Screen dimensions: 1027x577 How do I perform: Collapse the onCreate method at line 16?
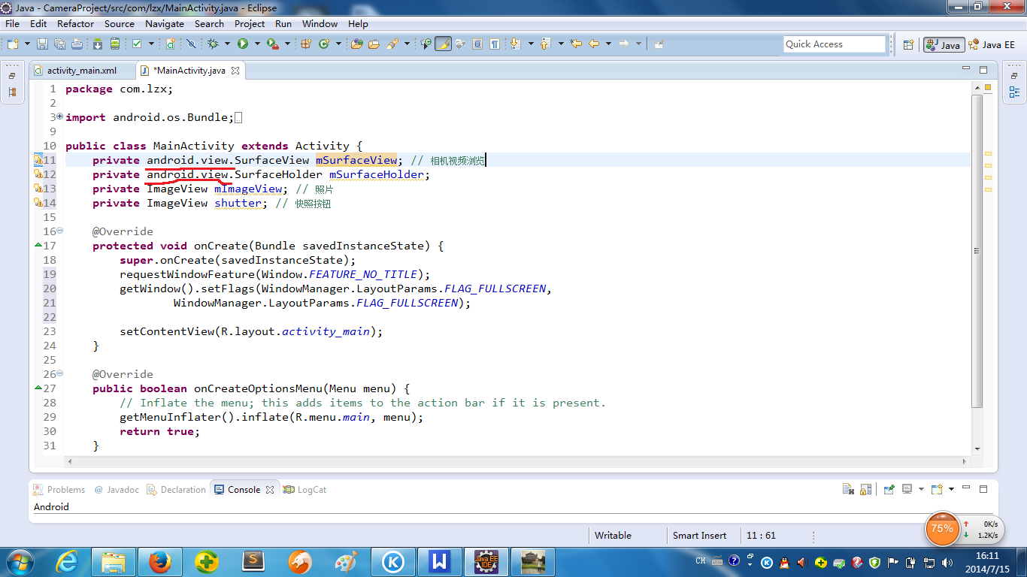pos(59,231)
